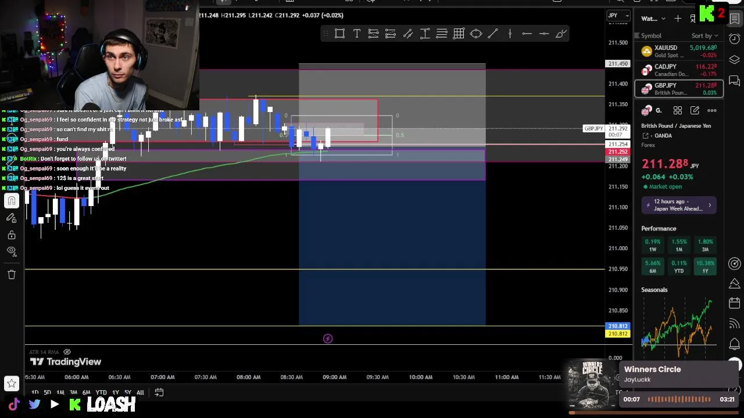Viewport: 744px width, 418px height.
Task: Click the 1Y 10.38% performance cell
Action: tap(705, 266)
